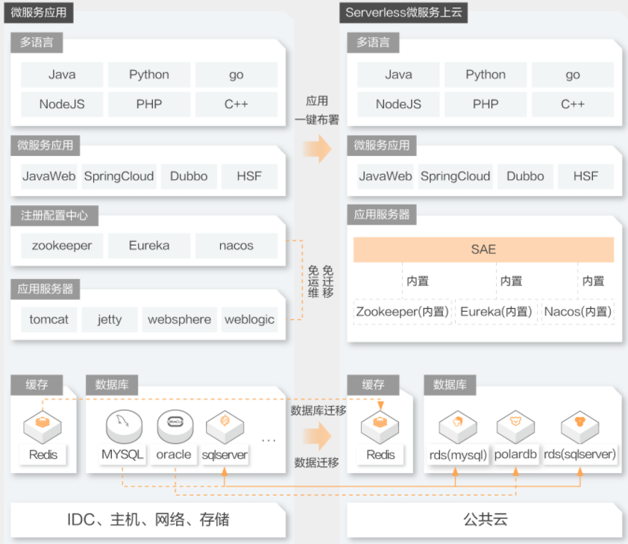Click 数据库 label in left panel
This screenshot has height=544, width=628.
pyautogui.click(x=112, y=385)
